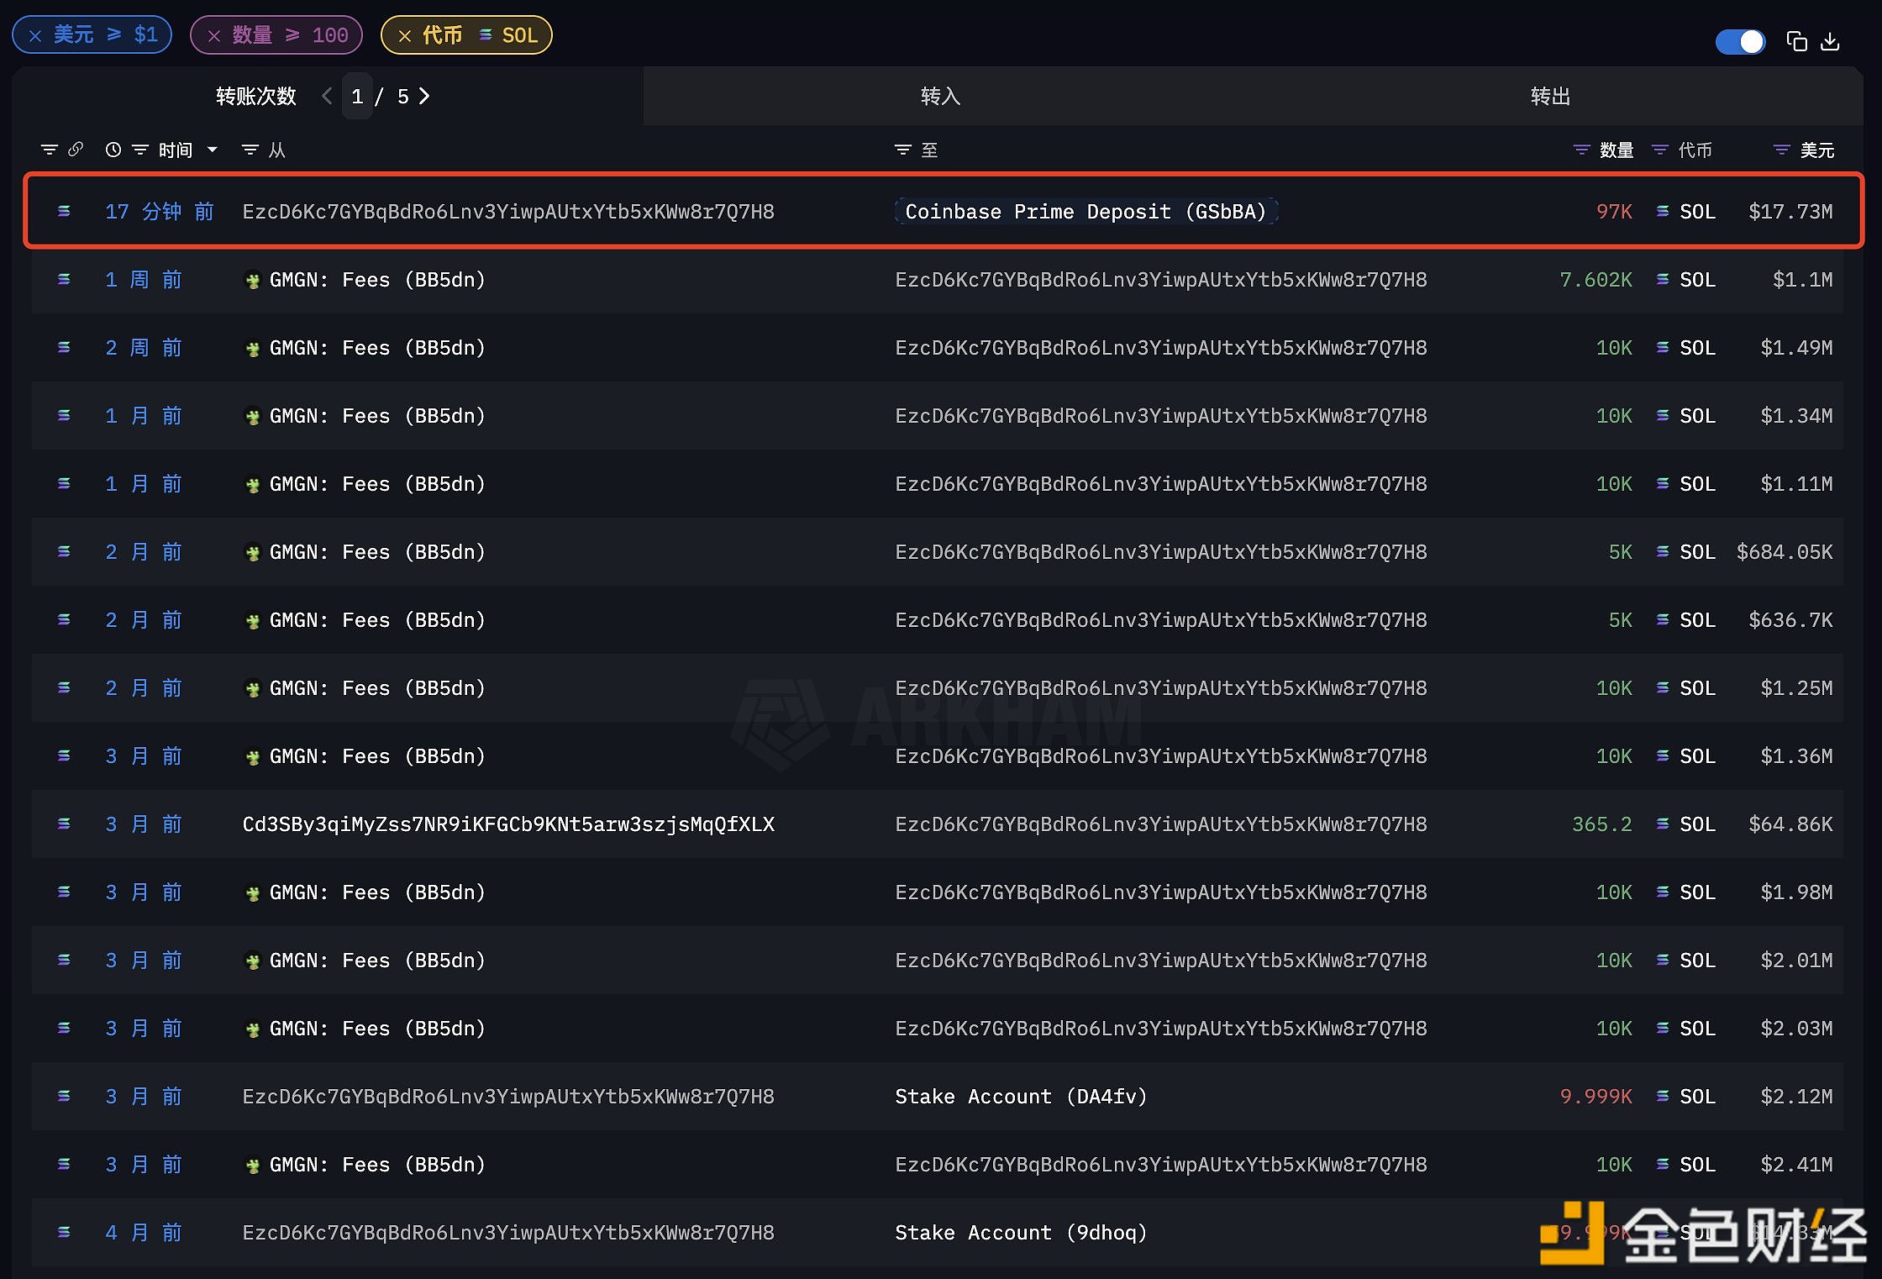Click the recipient address in the $1.1M row
The image size is (1882, 1279).
click(1161, 280)
